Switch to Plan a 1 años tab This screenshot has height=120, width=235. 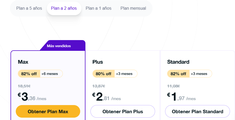99,8
